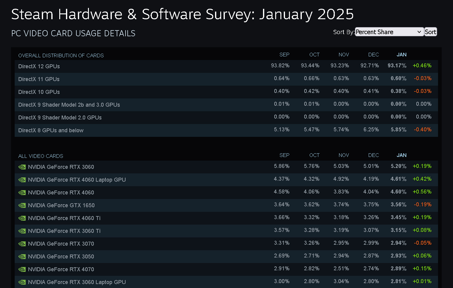Screen dimensions: 453x288
Task: Click the PC VIDEO CARD USAGE DETAILS subtitle
Action: [x=73, y=33]
